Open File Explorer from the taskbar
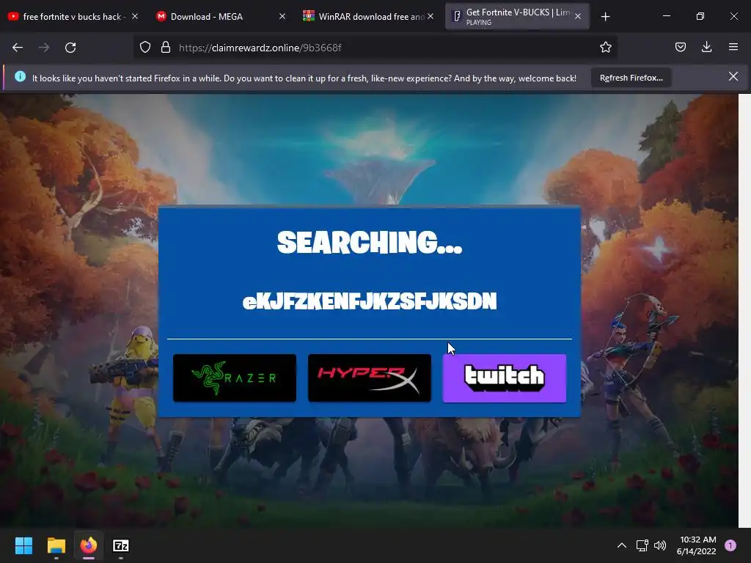 click(56, 545)
